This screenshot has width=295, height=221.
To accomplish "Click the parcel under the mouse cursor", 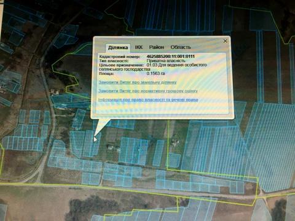I will [x=92, y=143].
